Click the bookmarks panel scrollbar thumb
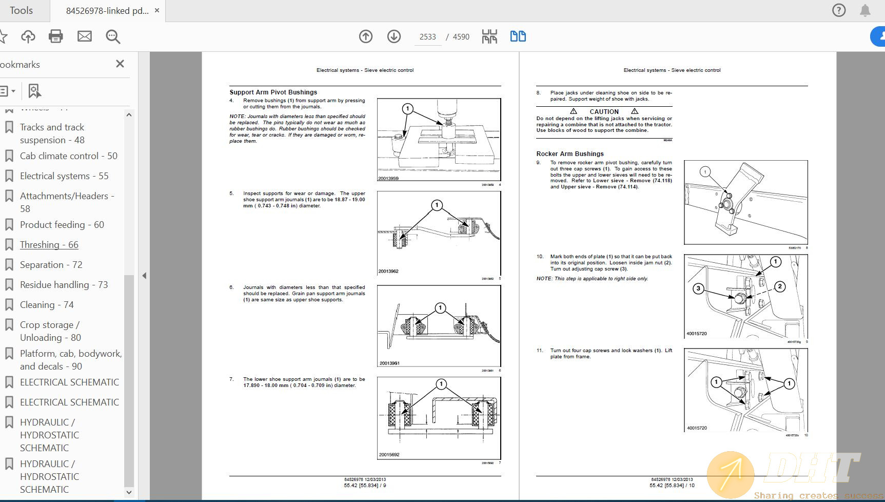Image resolution: width=885 pixels, height=502 pixels. [x=129, y=380]
